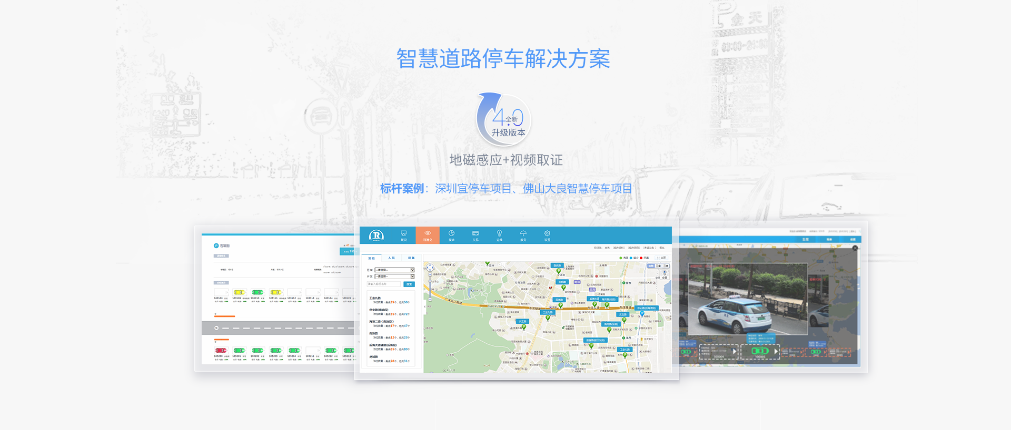Open the 区域 region dropdown
Image resolution: width=1011 pixels, height=430 pixels.
point(394,270)
